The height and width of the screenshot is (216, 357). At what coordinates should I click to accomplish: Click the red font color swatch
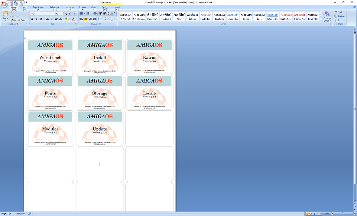(x=72, y=19)
